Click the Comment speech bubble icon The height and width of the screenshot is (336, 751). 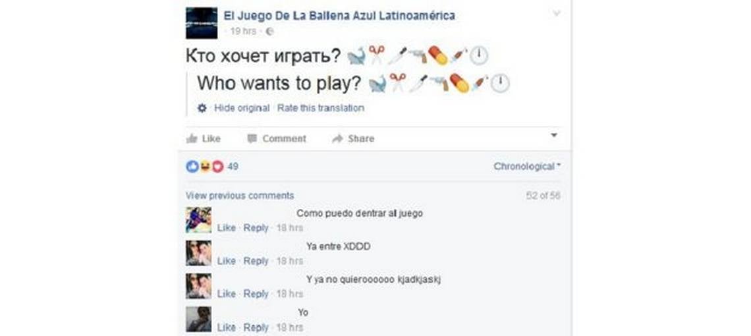coord(252,138)
